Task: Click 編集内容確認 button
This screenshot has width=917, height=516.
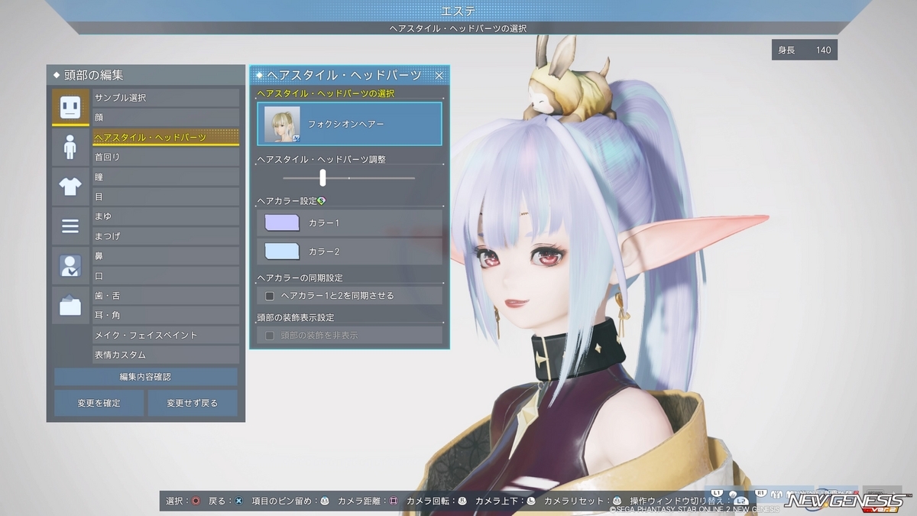Action: (x=146, y=377)
